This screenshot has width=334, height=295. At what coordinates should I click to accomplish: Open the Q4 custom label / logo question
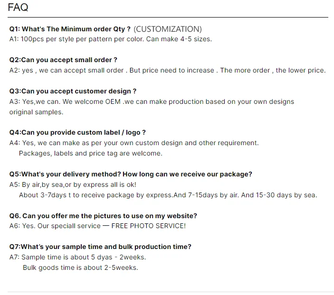[77, 133]
